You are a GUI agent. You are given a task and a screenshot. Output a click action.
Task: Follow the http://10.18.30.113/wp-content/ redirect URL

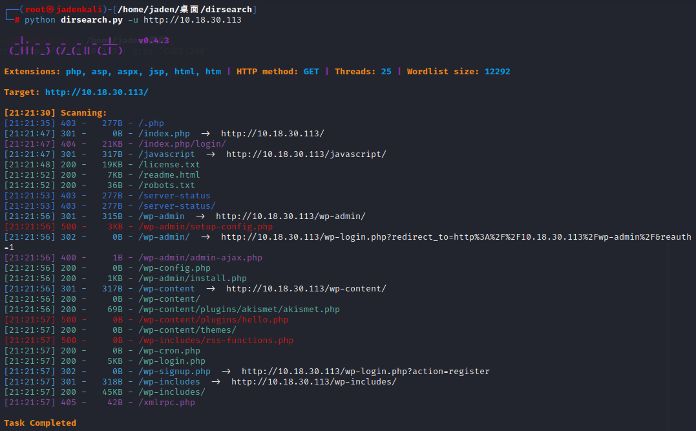click(306, 289)
